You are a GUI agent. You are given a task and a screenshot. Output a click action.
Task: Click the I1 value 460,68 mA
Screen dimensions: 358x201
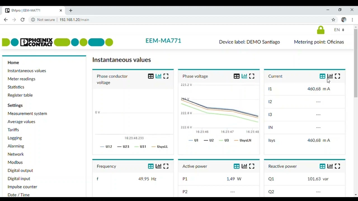click(x=319, y=89)
